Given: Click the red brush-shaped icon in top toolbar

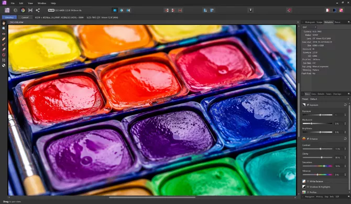Looking at the screenshot, I should click(x=289, y=10).
